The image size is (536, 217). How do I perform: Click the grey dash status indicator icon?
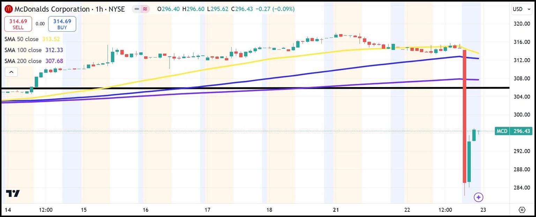(137, 9)
